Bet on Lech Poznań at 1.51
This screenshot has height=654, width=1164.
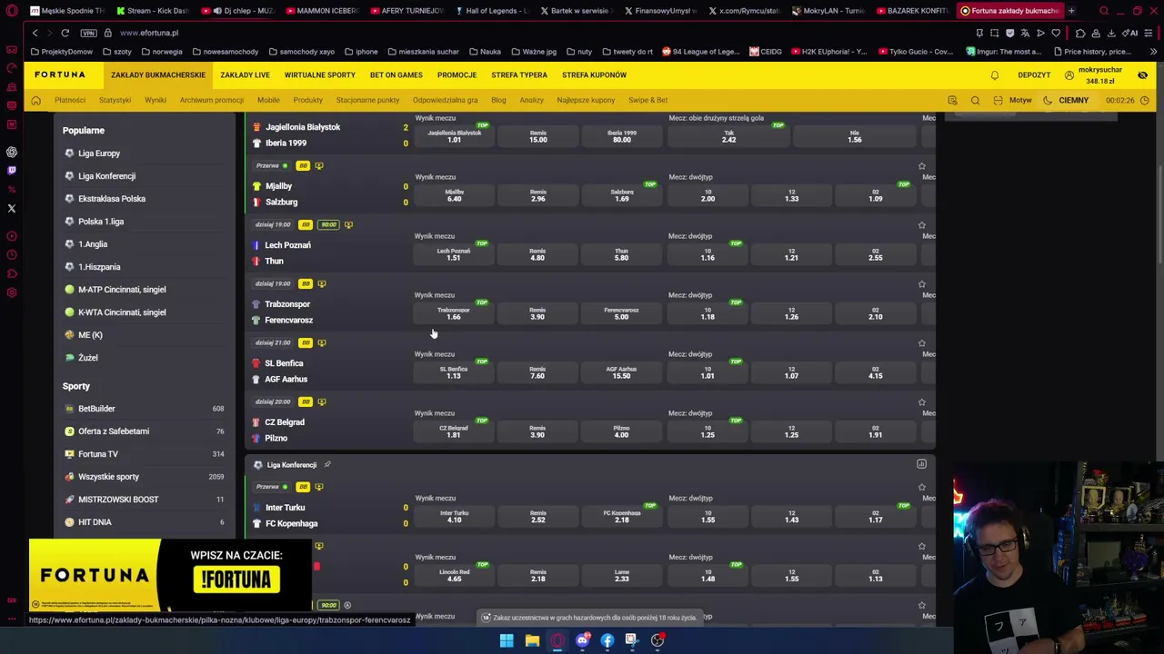454,254
